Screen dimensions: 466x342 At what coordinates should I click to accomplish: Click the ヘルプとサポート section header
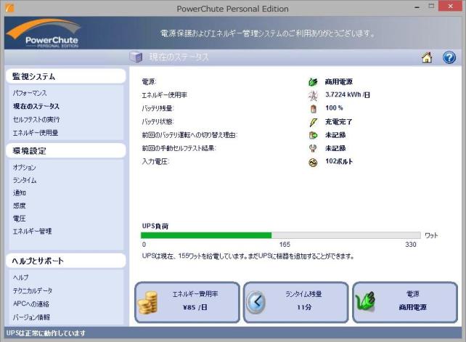coord(65,261)
